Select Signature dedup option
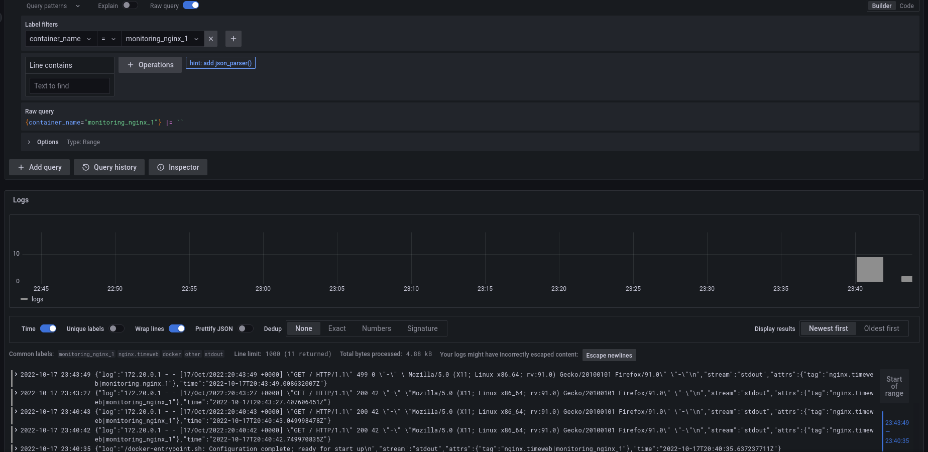 click(422, 328)
